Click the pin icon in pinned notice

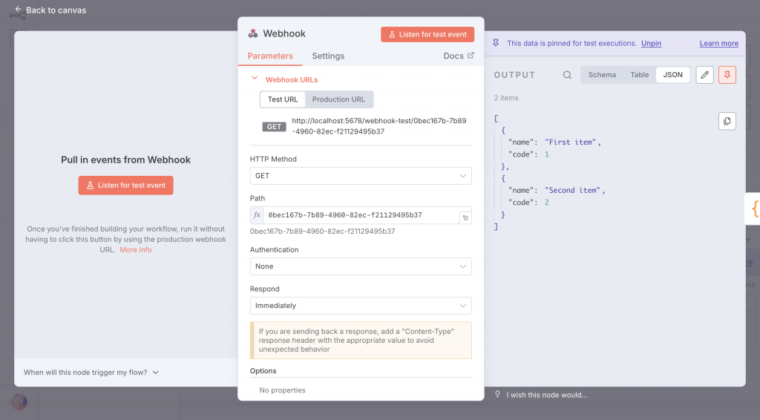[x=496, y=42]
